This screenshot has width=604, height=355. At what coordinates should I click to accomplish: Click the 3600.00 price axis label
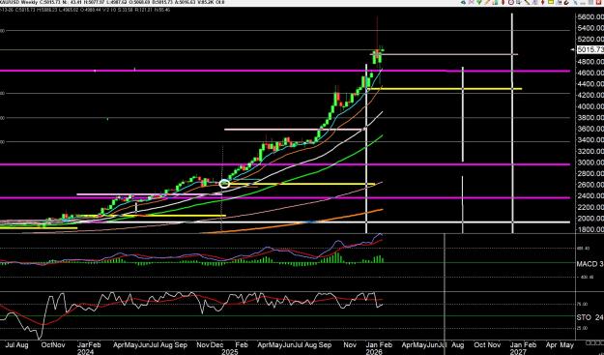pos(590,129)
